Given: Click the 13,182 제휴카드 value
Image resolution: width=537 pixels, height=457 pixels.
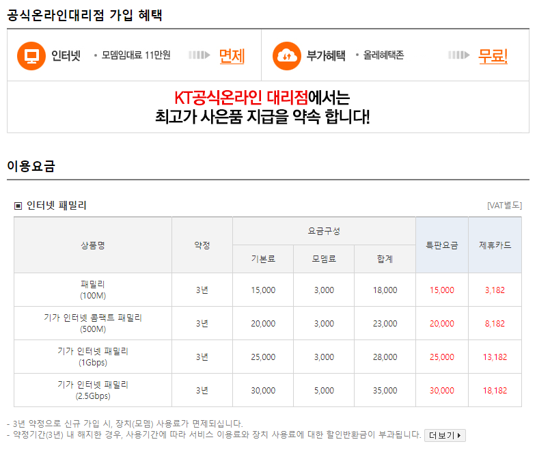Looking at the screenshot, I should pos(495,357).
